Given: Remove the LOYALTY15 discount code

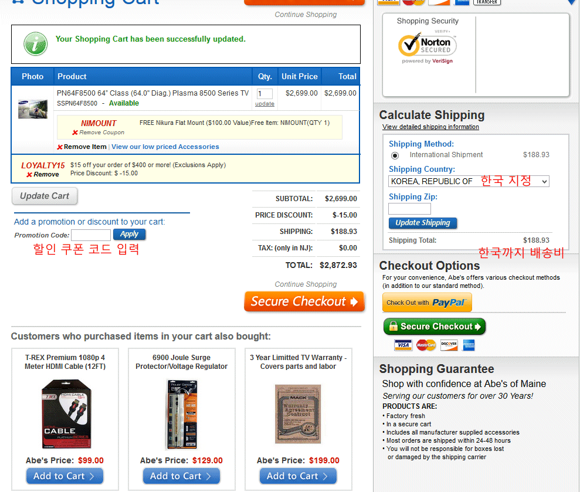Looking at the screenshot, I should click(43, 174).
